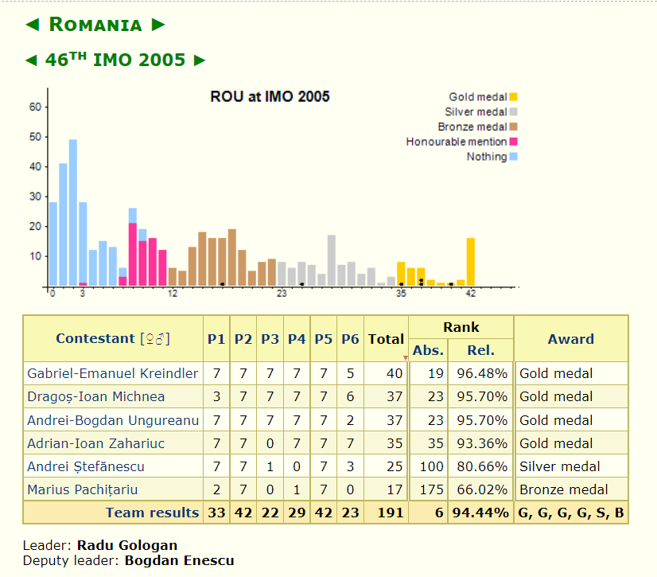The width and height of the screenshot is (657, 577).
Task: Sort table by P2 column
Action: tap(243, 339)
